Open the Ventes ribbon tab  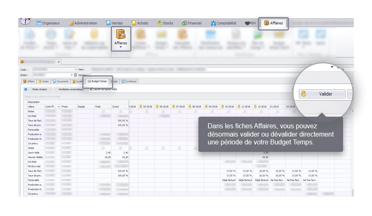pos(114,23)
